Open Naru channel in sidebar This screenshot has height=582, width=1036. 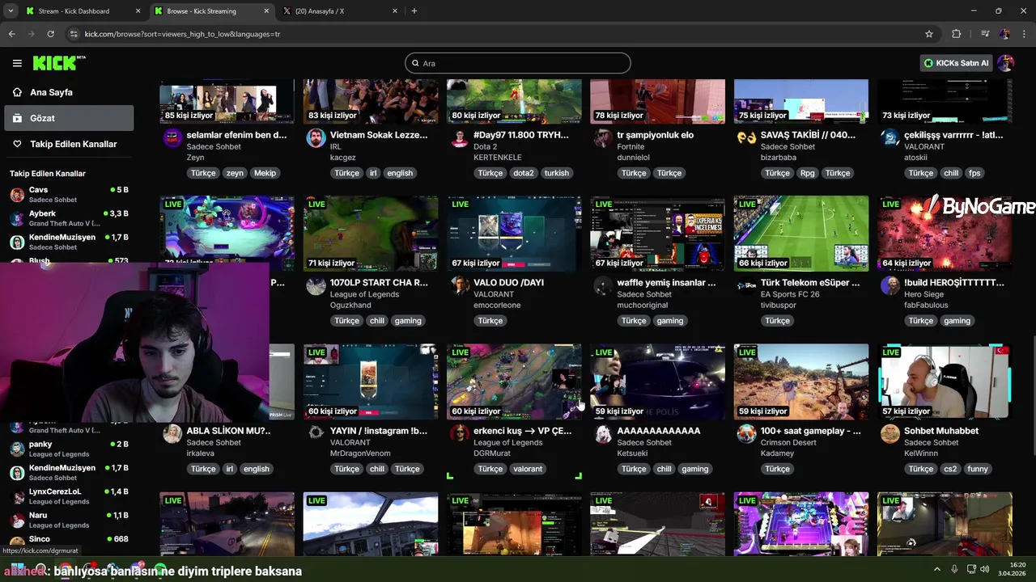coord(69,520)
